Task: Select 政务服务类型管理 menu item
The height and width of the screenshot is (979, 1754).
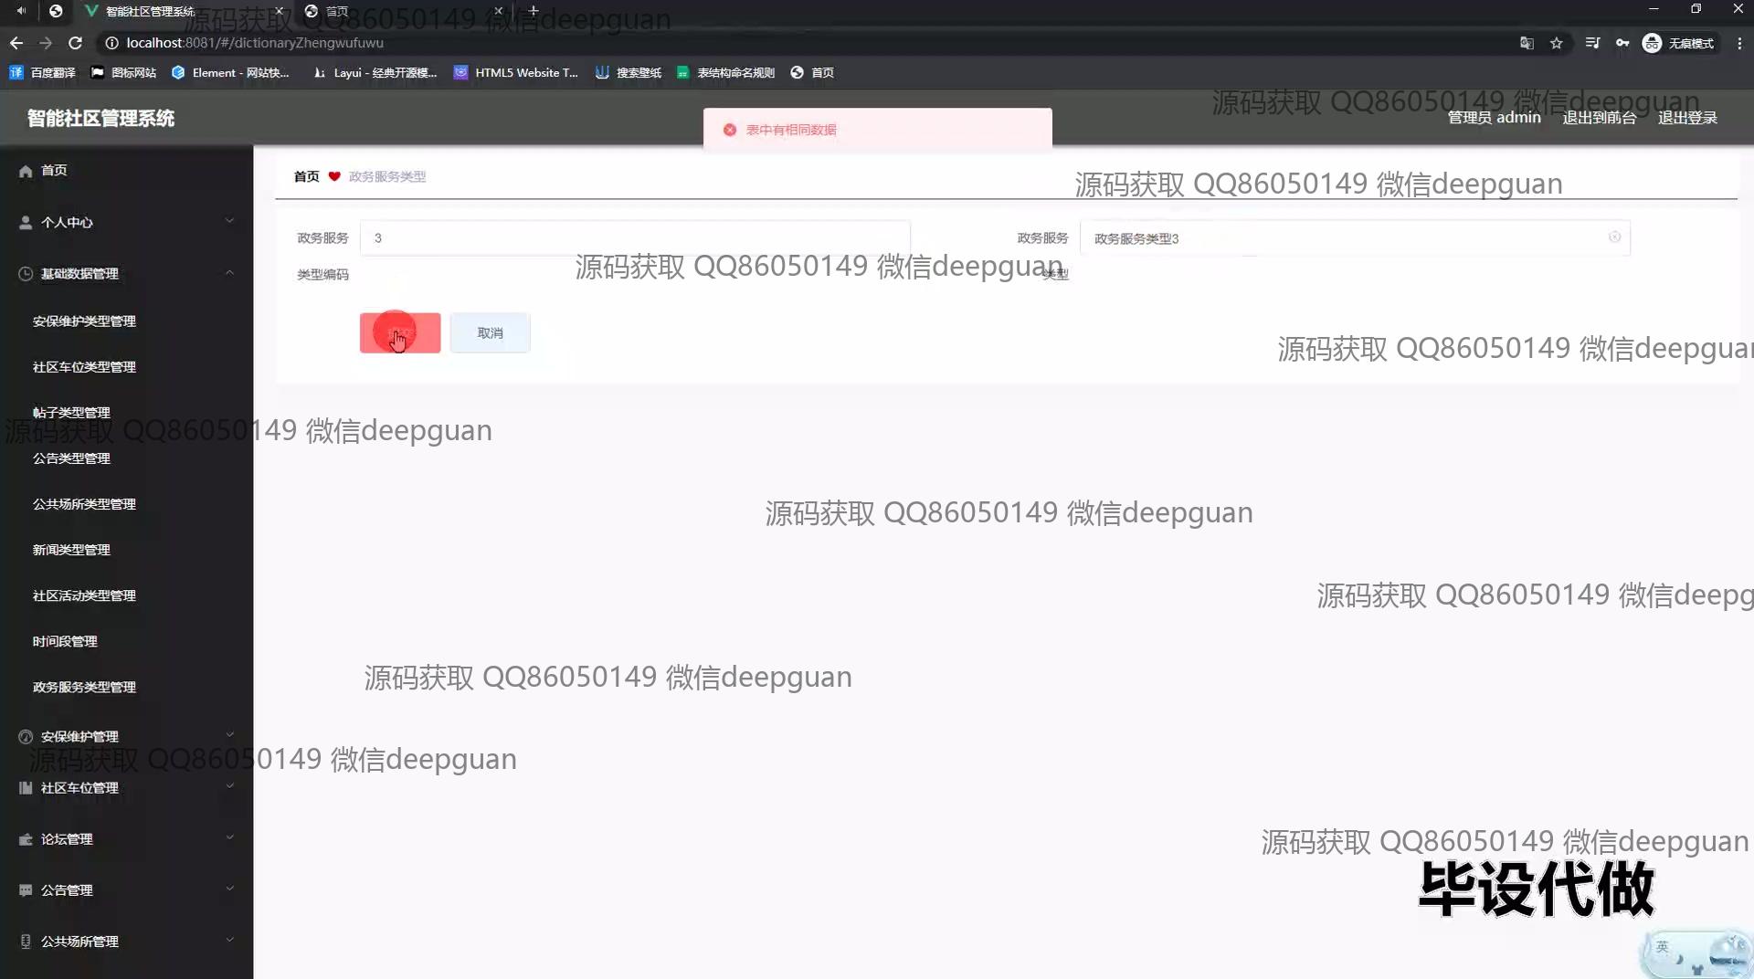Action: 84,687
